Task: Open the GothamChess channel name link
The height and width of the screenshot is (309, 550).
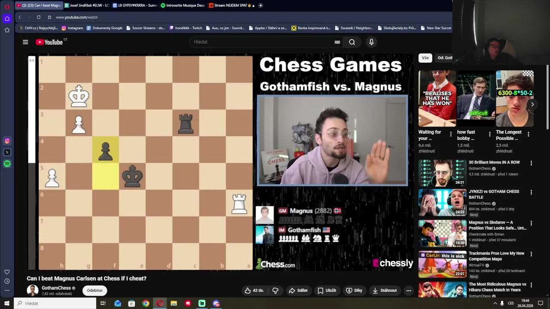Action: [56, 288]
